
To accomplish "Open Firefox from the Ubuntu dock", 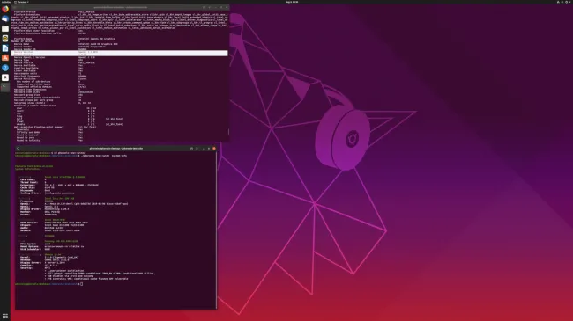I will 5,9.
